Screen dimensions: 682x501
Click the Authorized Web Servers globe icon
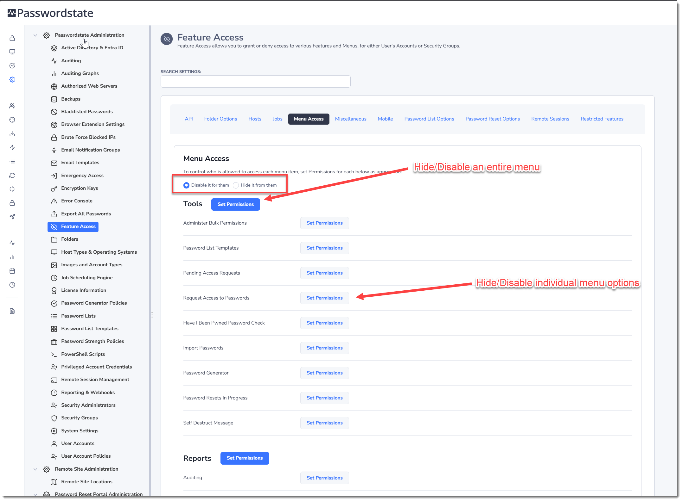pos(54,86)
